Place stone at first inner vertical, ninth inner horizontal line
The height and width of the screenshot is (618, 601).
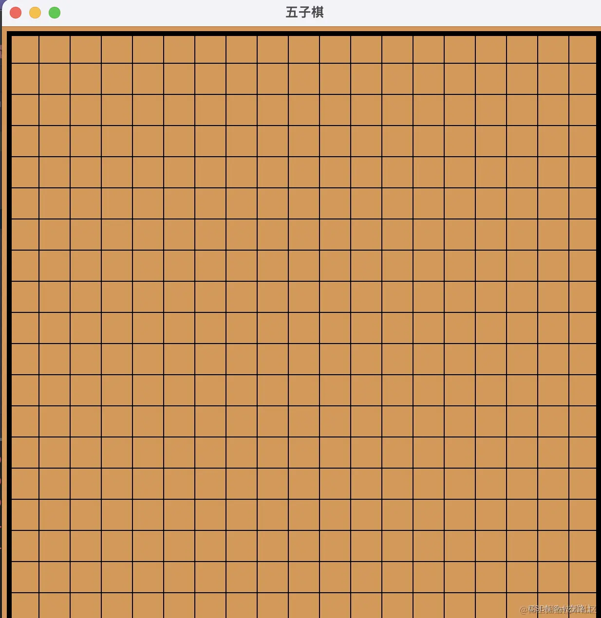(x=39, y=312)
